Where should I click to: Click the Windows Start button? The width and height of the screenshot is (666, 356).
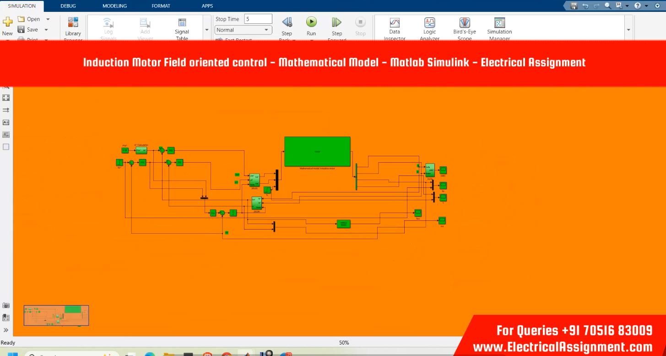tap(12, 354)
